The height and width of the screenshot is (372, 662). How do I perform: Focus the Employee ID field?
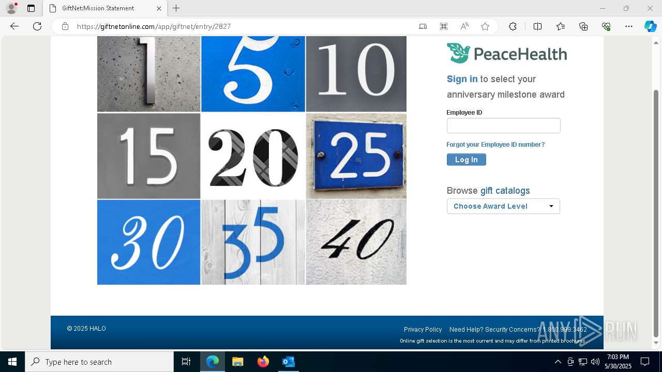pos(503,126)
